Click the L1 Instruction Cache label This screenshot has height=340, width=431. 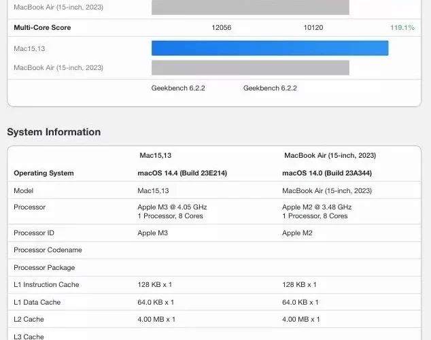[46, 284]
